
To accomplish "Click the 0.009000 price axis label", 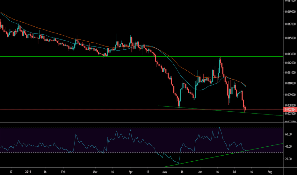I will [x=290, y=95].
